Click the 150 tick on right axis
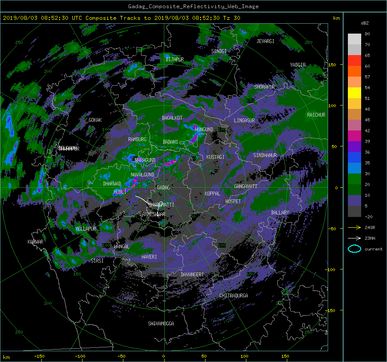 (x=332, y=65)
